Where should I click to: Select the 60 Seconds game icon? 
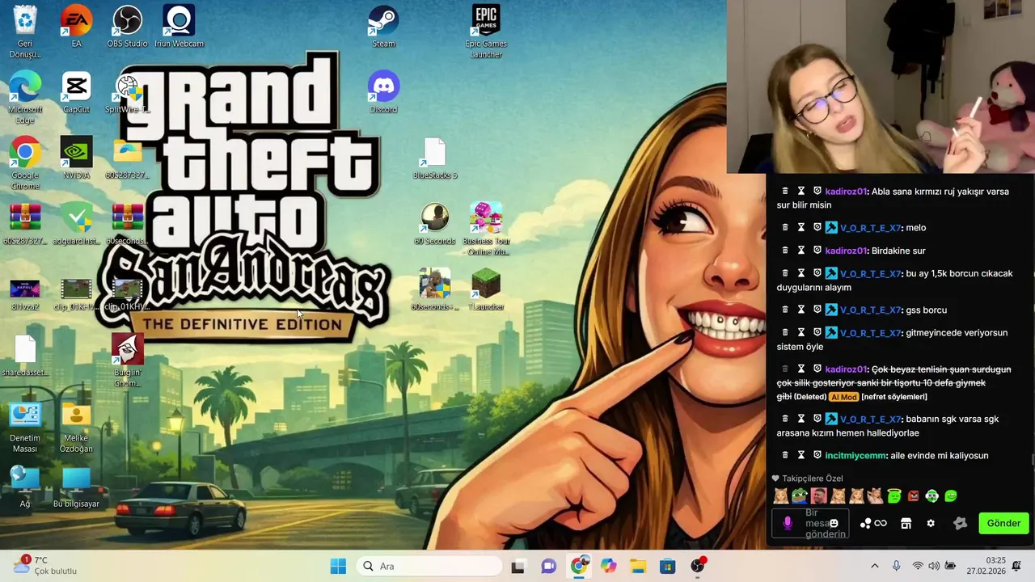tap(435, 224)
